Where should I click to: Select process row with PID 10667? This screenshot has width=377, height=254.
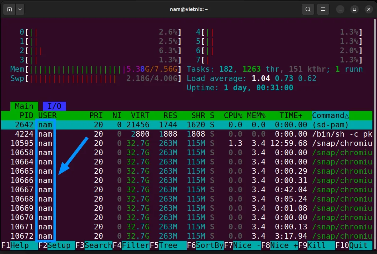click(187, 190)
